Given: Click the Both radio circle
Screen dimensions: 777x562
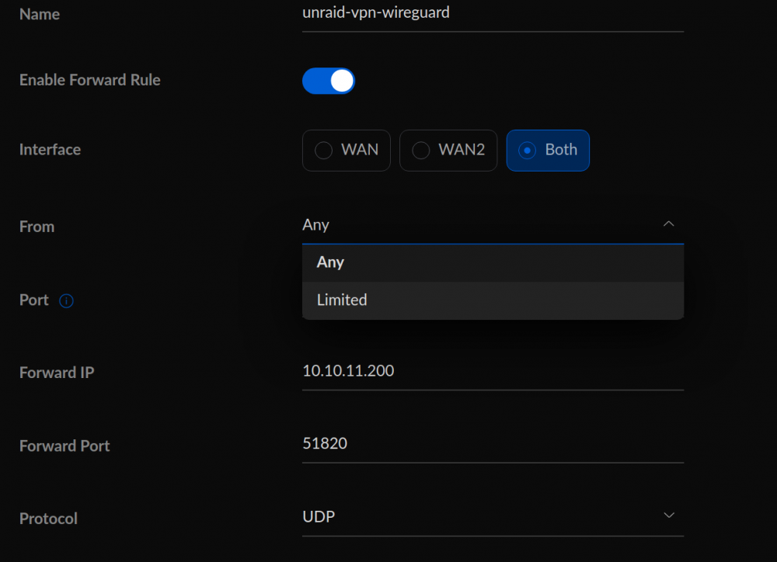Looking at the screenshot, I should click(527, 150).
